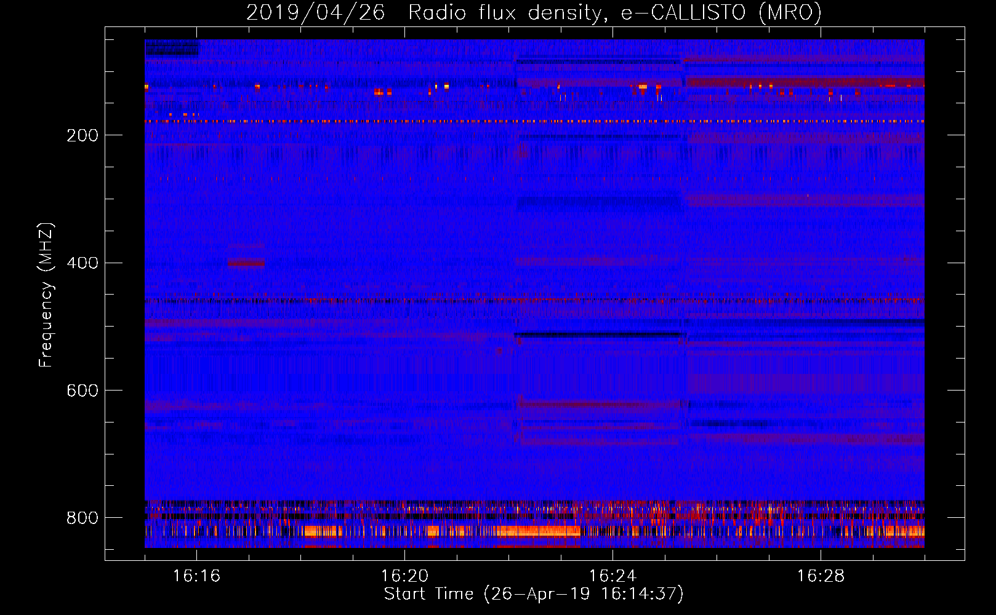Click the red patch at 400 MHz near 16:17
The height and width of the screenshot is (615, 996).
pyautogui.click(x=246, y=263)
